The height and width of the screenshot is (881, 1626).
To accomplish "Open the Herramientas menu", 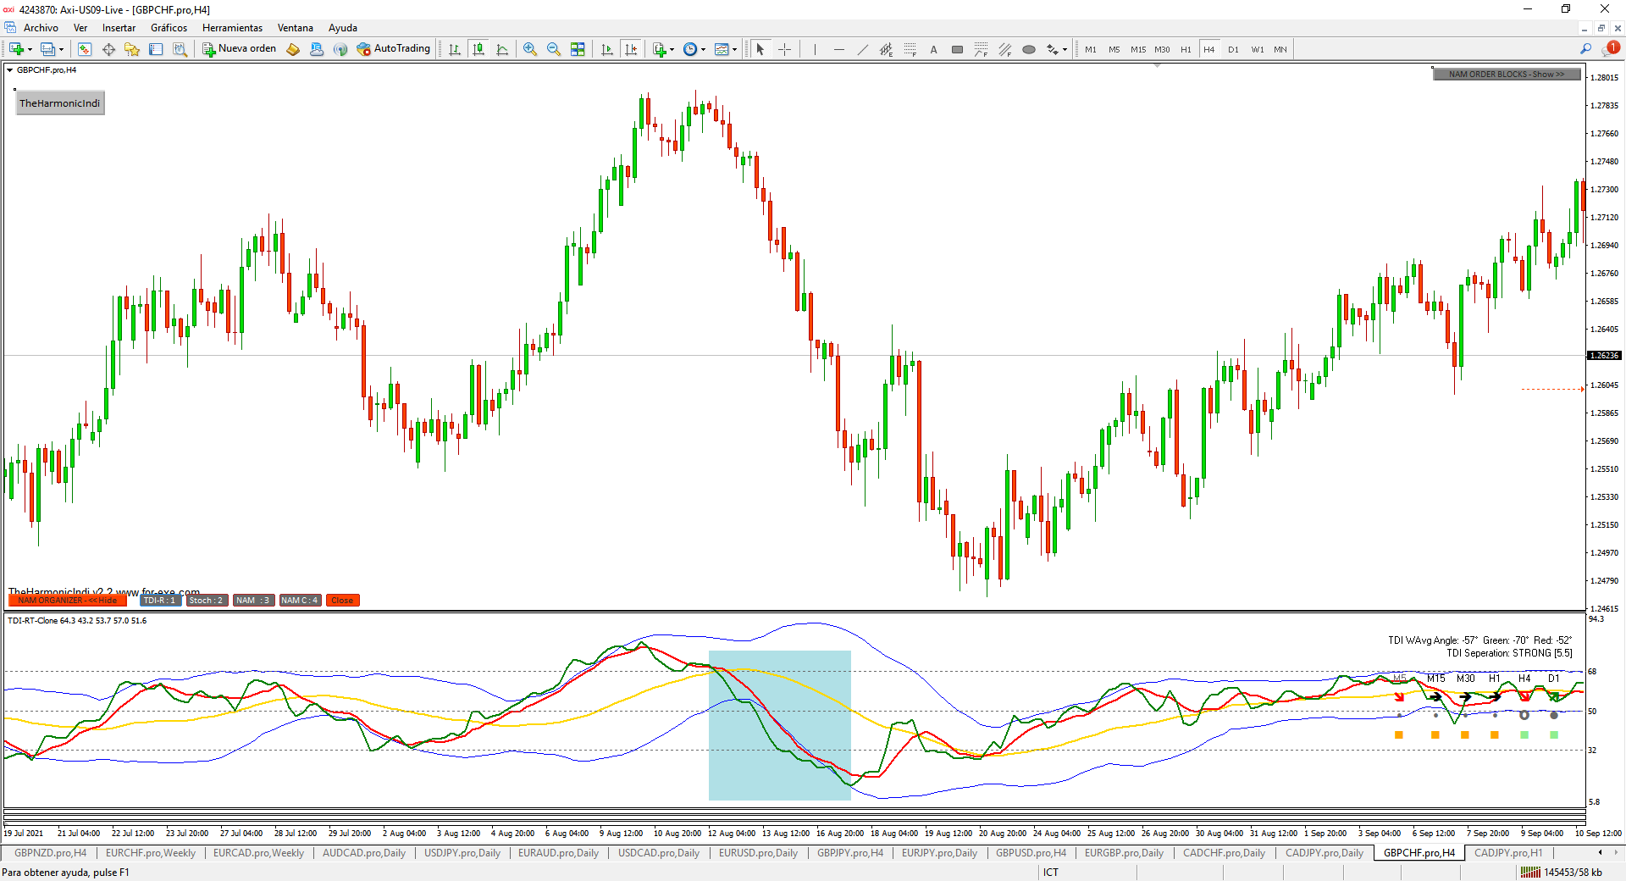I will (x=232, y=28).
